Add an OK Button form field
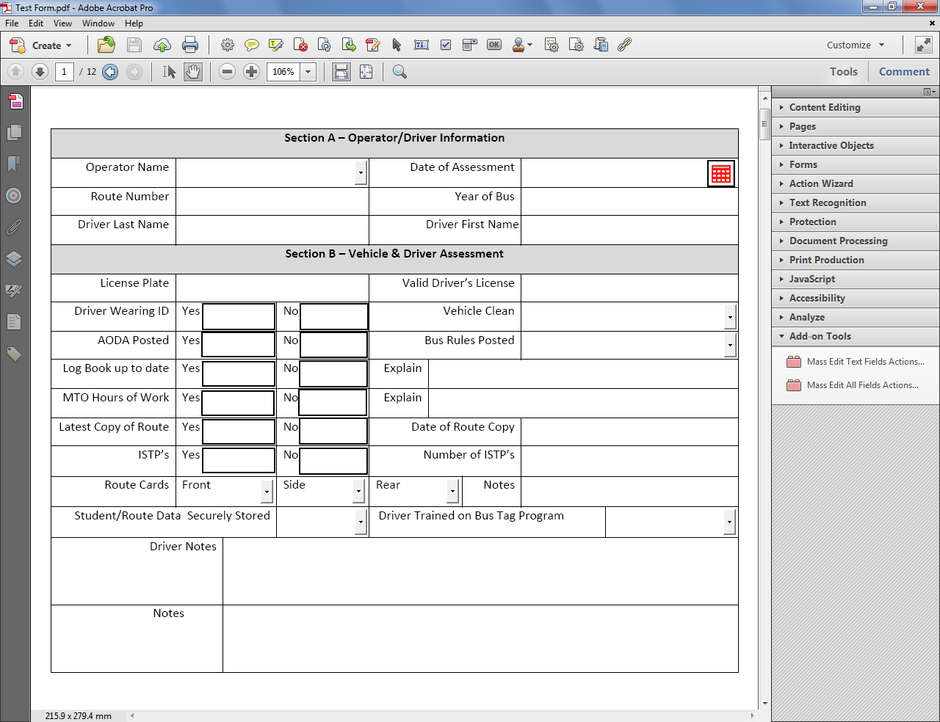The height and width of the screenshot is (722, 940). coord(494,45)
